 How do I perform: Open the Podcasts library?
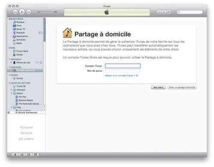pyautogui.click(x=19, y=33)
